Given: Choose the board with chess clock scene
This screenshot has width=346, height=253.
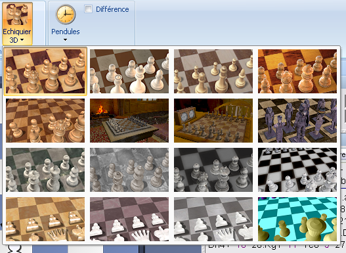Looking at the screenshot, I should click(x=213, y=120).
